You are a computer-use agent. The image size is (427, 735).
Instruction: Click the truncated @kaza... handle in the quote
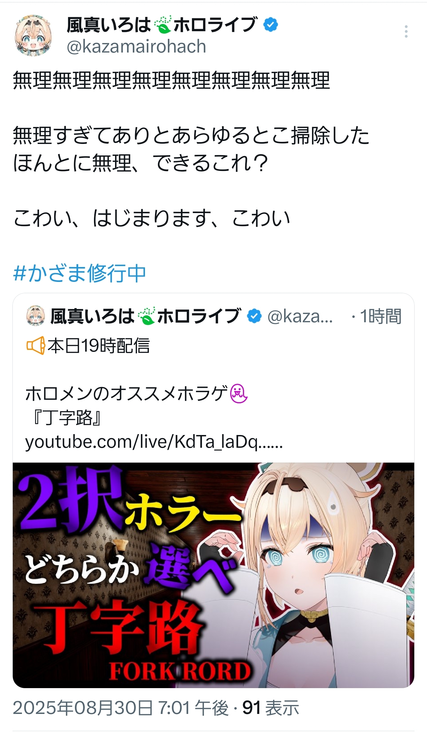(300, 316)
